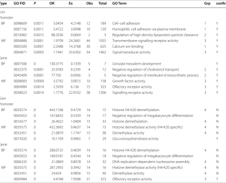Click the 'OR' column header

click(x=52, y=3)
